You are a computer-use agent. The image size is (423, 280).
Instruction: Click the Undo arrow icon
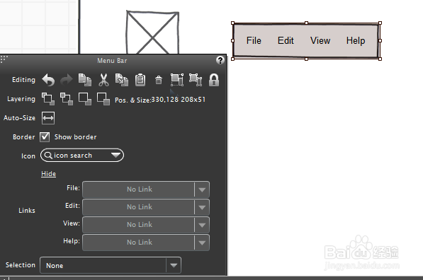[48, 80]
